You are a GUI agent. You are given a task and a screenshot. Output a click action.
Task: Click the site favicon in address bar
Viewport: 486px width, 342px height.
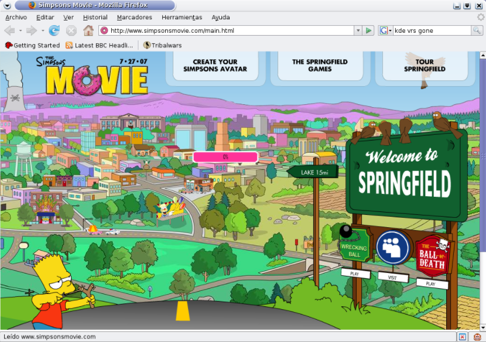(104, 30)
